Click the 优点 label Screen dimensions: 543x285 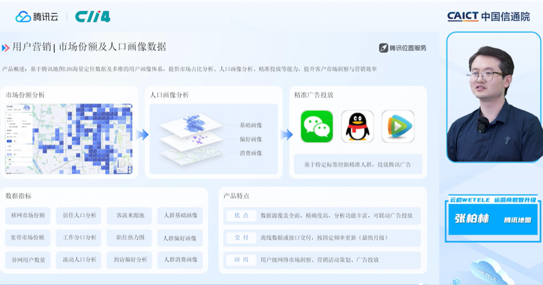(x=242, y=216)
